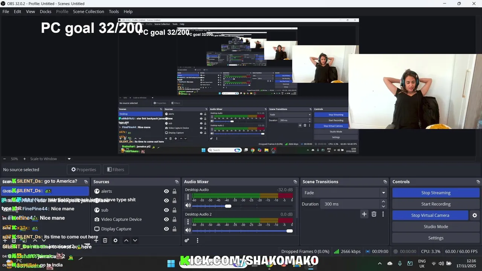Viewport: 482px width, 271px height.
Task: Click Start Recording
Action: click(436, 204)
